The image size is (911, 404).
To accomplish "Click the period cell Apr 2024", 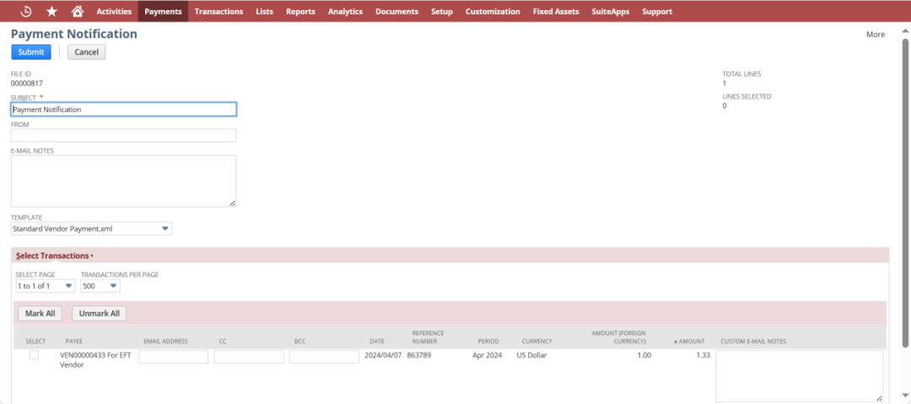I will 487,355.
